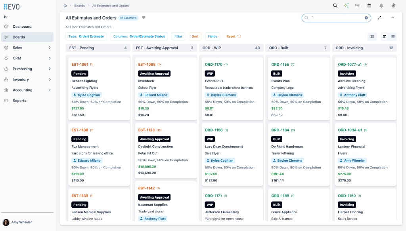The image size is (406, 231).
Task: Click Awaiting Approval badge on EST-1142
Action: (154, 197)
